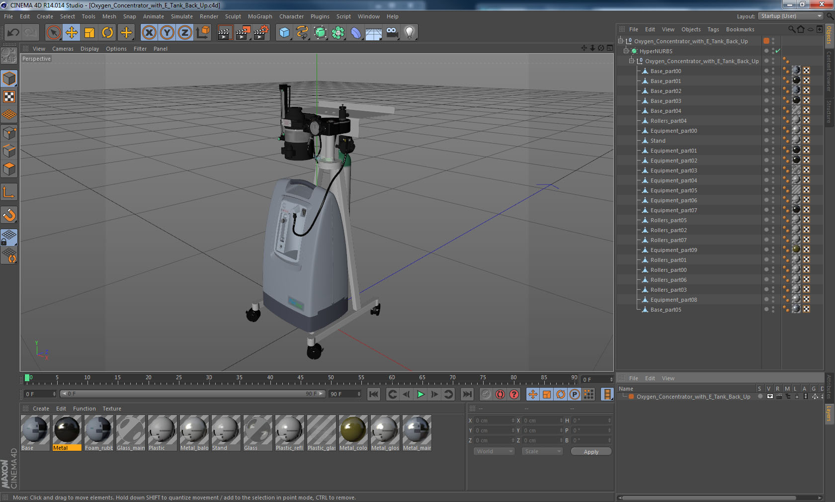Activate the Move tool in top toolbar
835x502 pixels.
pos(72,33)
